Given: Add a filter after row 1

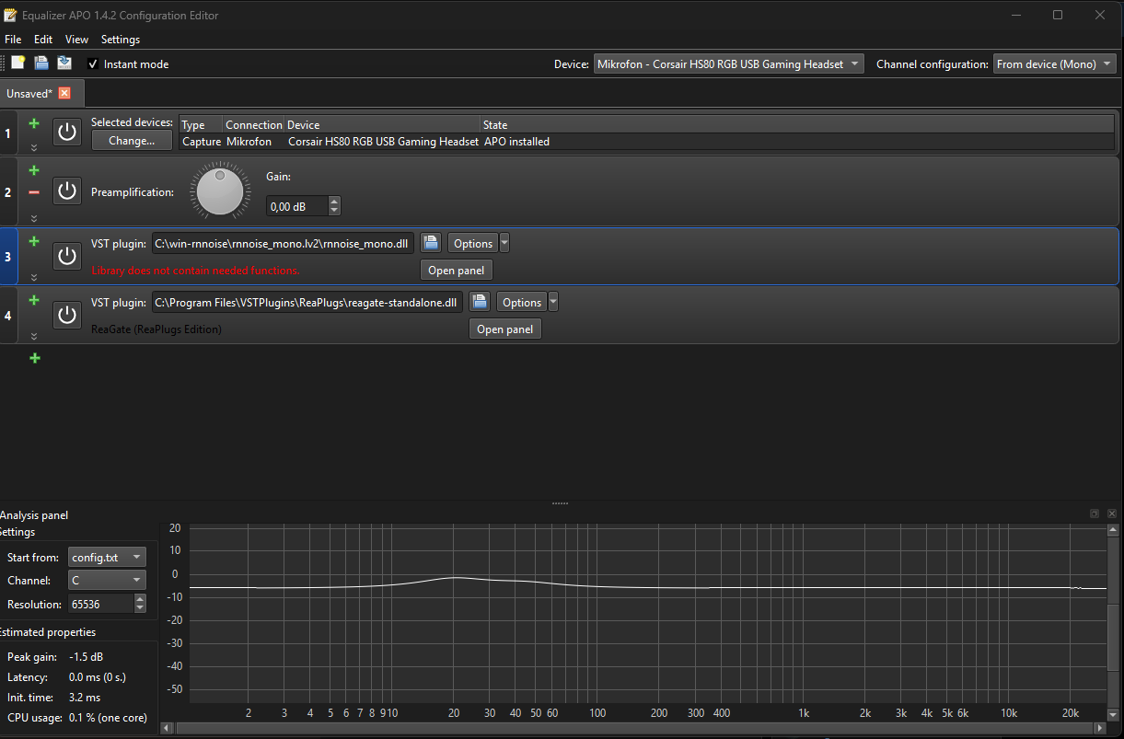Looking at the screenshot, I should 34,123.
